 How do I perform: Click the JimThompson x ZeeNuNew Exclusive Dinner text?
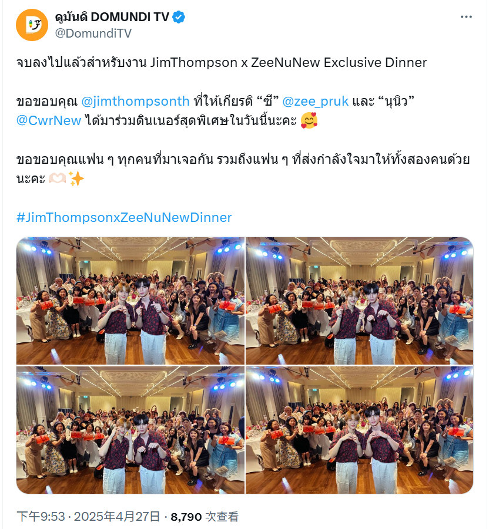tap(289, 63)
